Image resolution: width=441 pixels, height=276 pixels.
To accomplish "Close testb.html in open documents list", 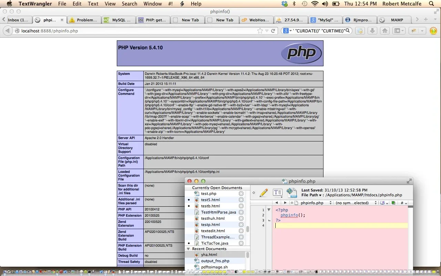I will [241, 206].
